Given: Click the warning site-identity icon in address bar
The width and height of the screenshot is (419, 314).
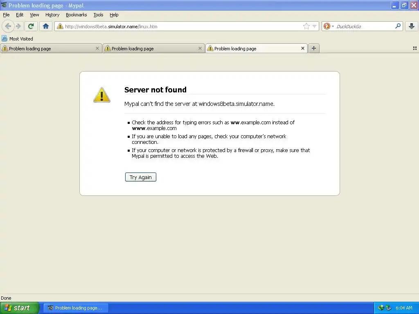Looking at the screenshot, I should point(60,26).
